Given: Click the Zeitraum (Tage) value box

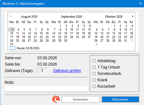Looking at the screenshot, I should 42,71.
